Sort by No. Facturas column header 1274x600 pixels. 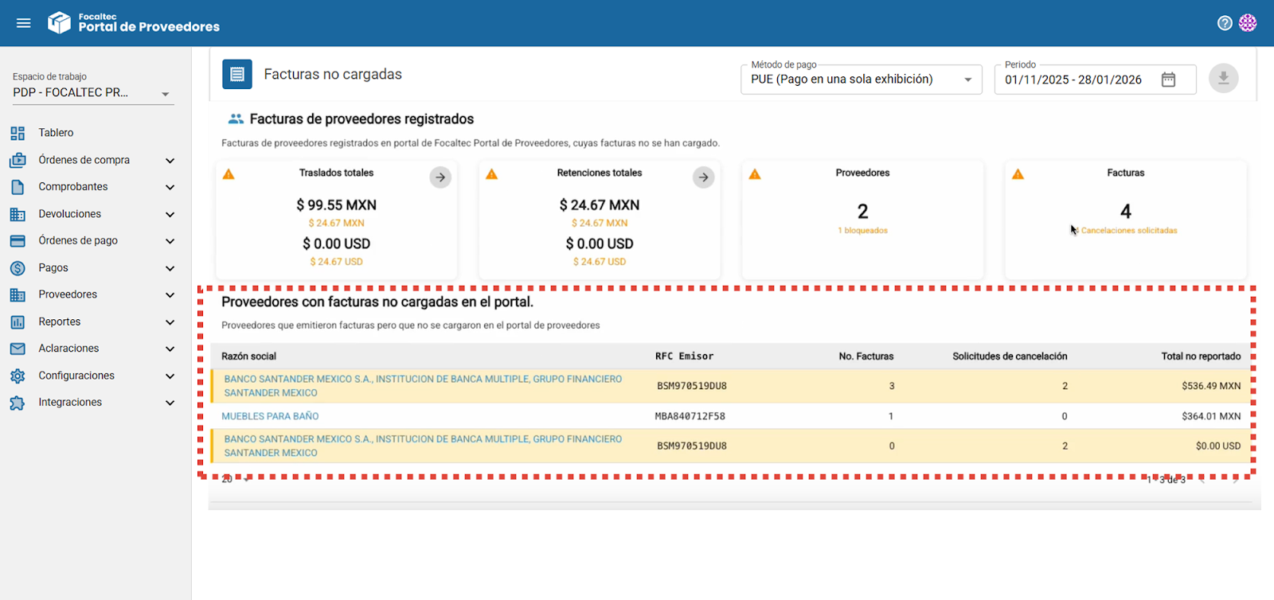point(866,356)
